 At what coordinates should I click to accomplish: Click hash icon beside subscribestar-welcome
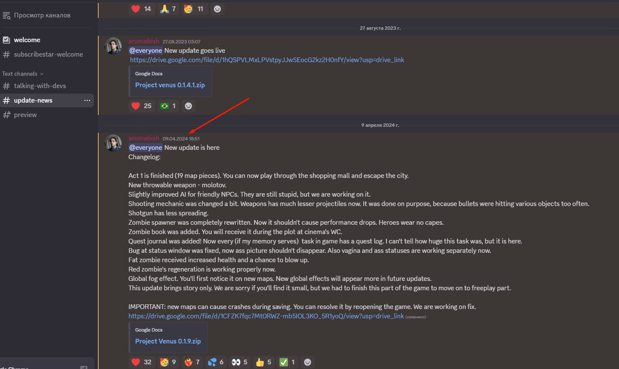click(x=6, y=54)
